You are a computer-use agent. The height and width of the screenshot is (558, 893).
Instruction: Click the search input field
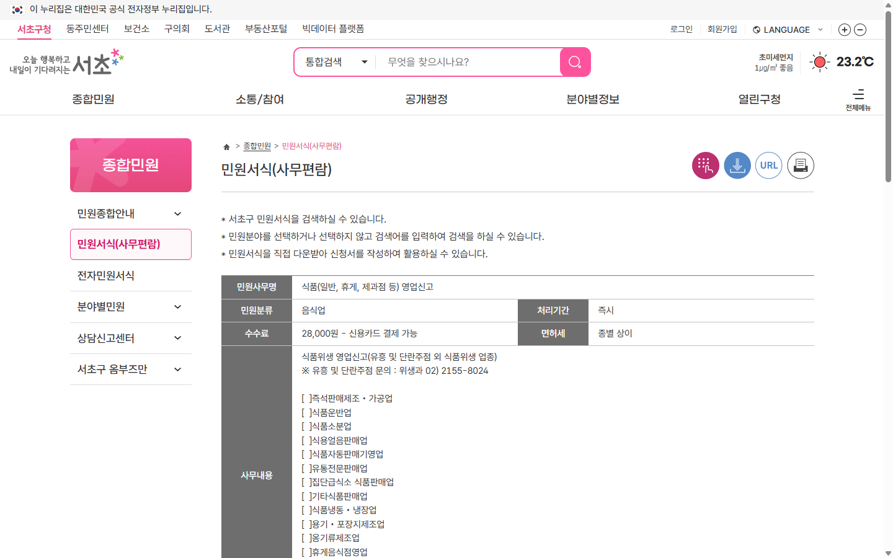click(x=468, y=62)
